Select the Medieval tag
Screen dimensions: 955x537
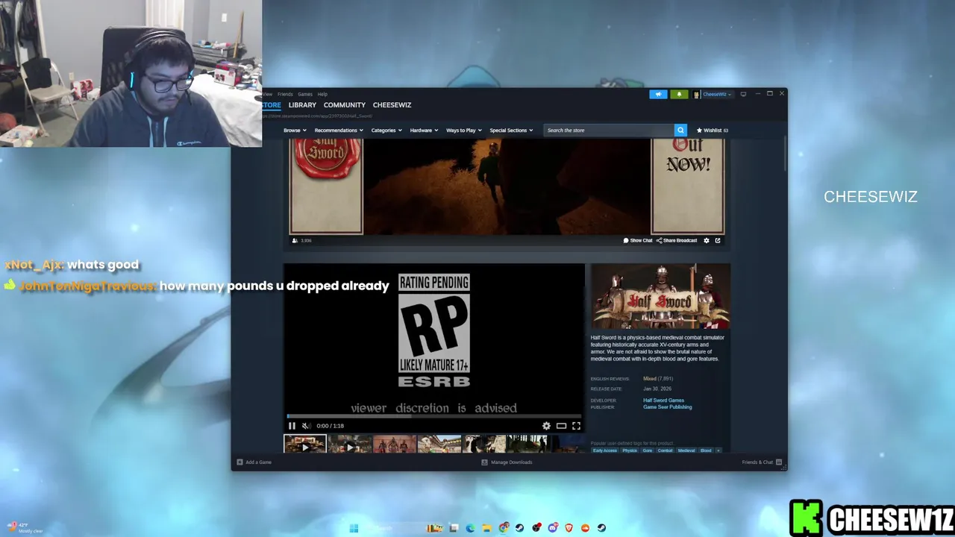(x=686, y=450)
